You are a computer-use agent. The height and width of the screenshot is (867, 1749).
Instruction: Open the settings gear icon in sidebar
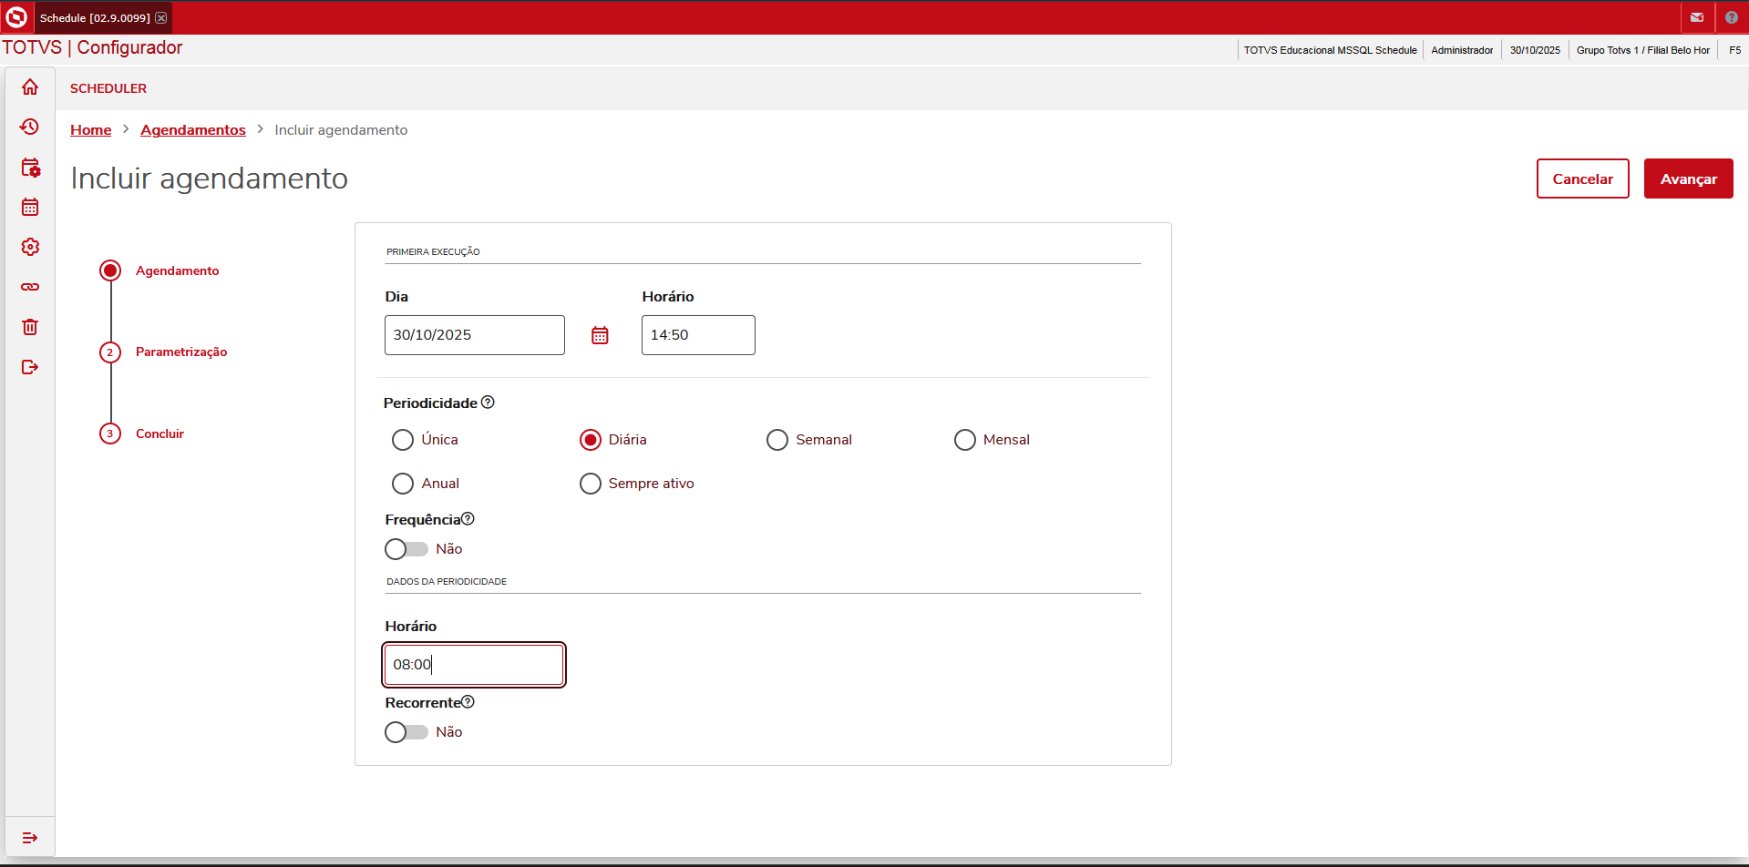pyautogui.click(x=30, y=247)
